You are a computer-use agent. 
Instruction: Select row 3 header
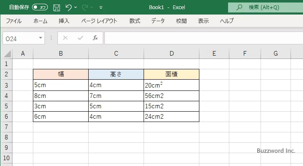(x=6, y=85)
